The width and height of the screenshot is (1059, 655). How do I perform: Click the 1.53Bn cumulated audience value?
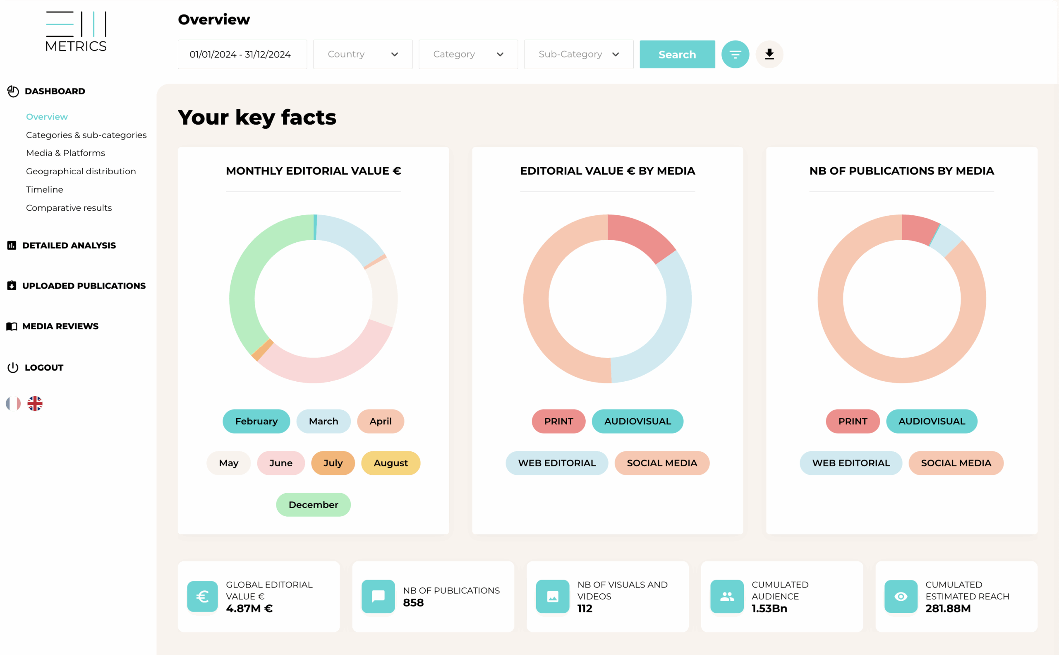click(769, 608)
